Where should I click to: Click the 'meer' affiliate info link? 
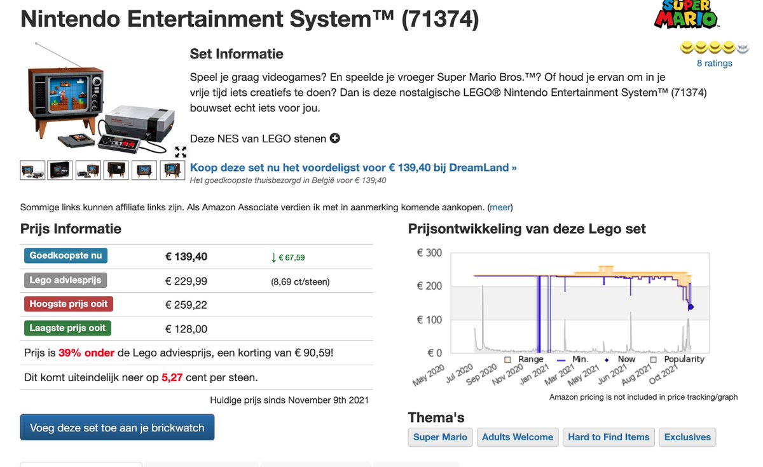click(x=501, y=207)
